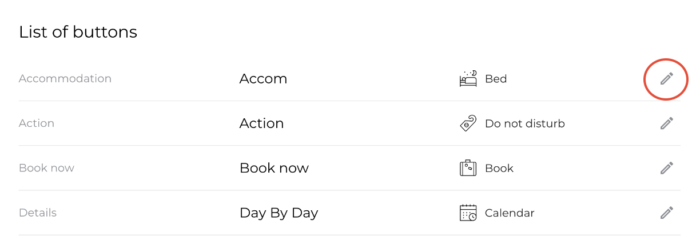The image size is (700, 236).
Task: Click the Book suitcase icon
Action: 468,168
